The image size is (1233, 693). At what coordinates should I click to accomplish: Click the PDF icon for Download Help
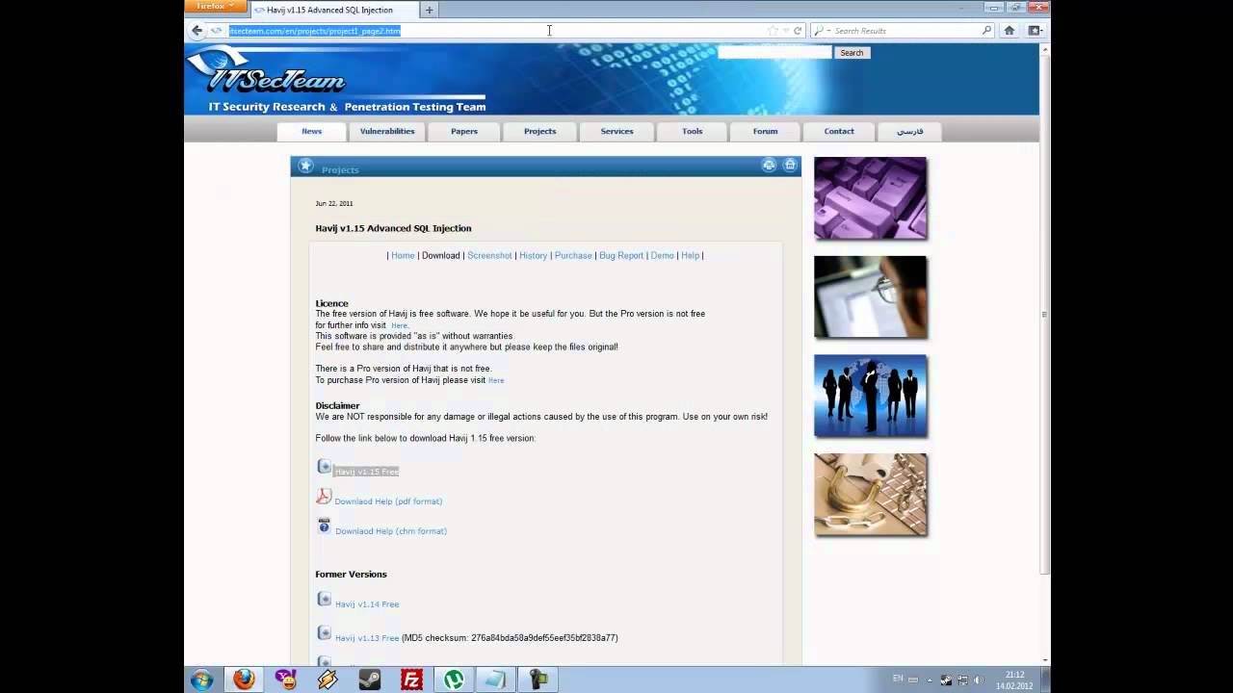[324, 497]
